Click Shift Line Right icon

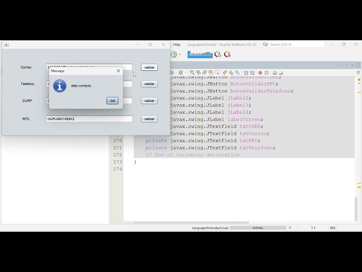click(252, 73)
